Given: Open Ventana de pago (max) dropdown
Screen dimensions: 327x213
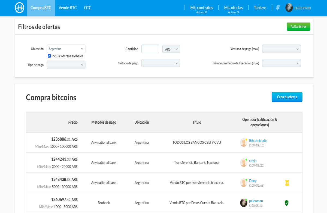Looking at the screenshot, I should [281, 49].
